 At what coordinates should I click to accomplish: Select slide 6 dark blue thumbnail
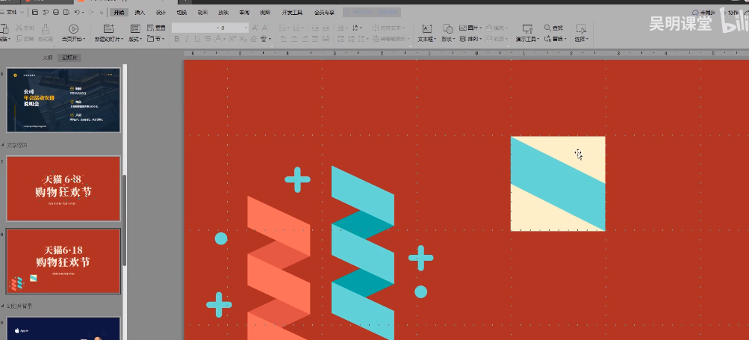click(63, 100)
